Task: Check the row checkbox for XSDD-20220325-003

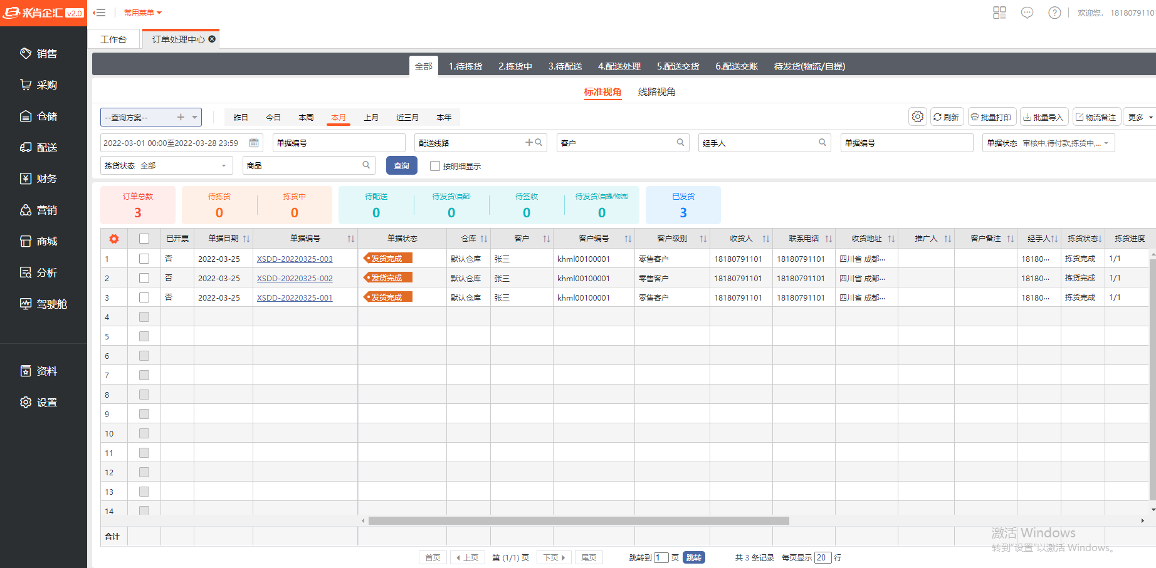Action: coord(144,258)
